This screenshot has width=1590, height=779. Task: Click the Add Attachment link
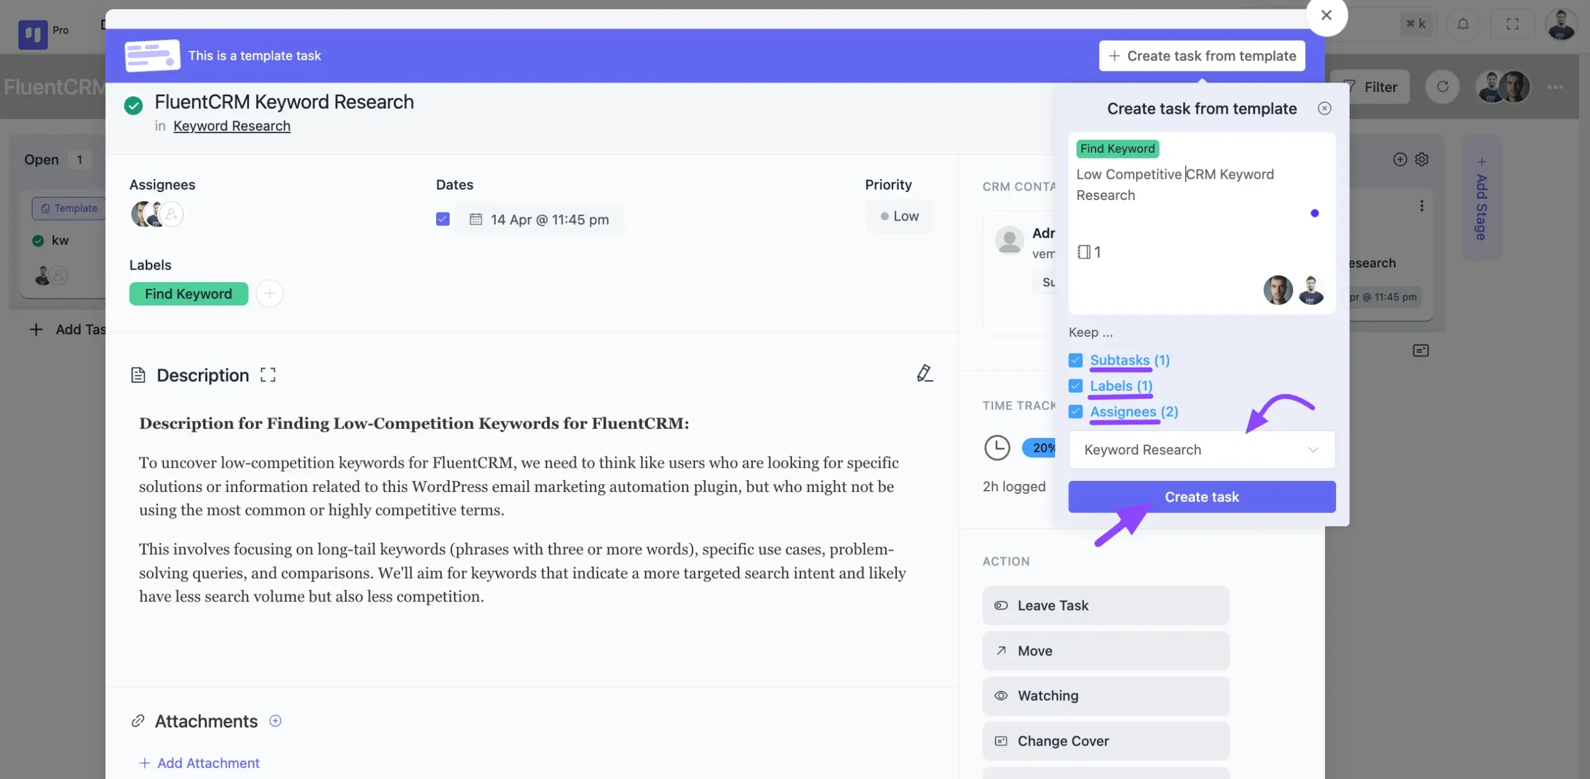click(x=199, y=763)
